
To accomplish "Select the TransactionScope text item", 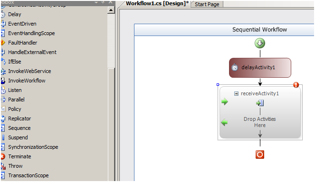I will click(29, 175).
